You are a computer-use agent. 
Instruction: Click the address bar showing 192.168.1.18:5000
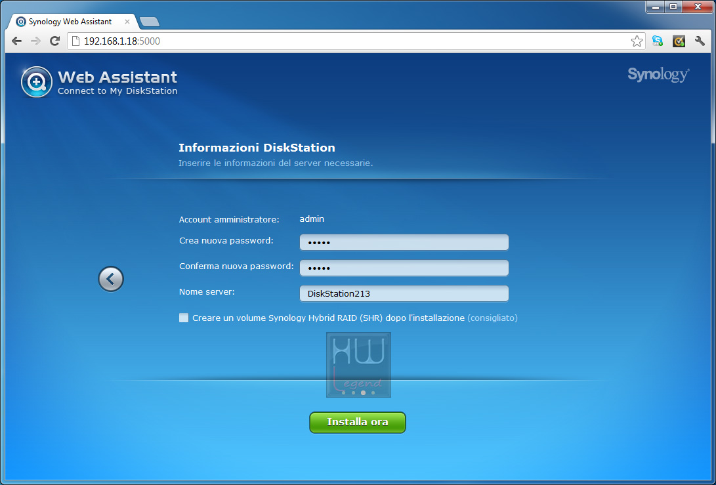coord(356,41)
